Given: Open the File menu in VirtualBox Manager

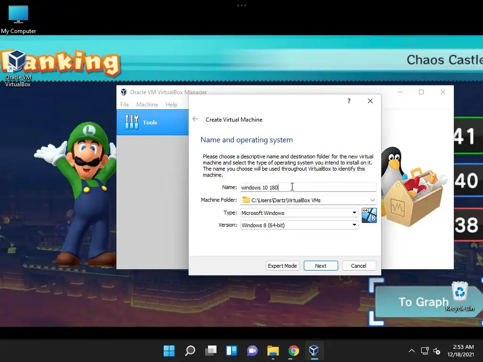Looking at the screenshot, I should [125, 104].
